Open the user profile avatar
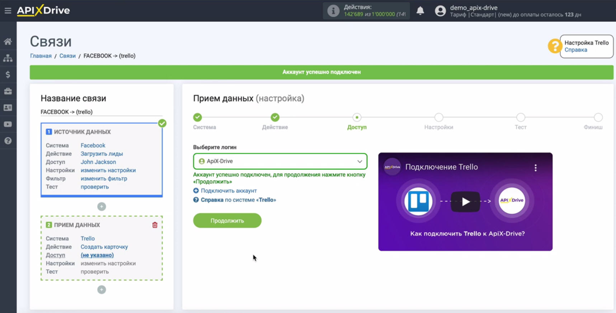The height and width of the screenshot is (313, 616). click(x=440, y=11)
